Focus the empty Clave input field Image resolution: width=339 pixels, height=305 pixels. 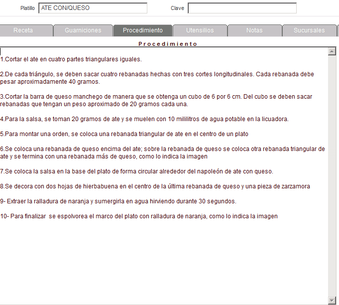(242, 8)
